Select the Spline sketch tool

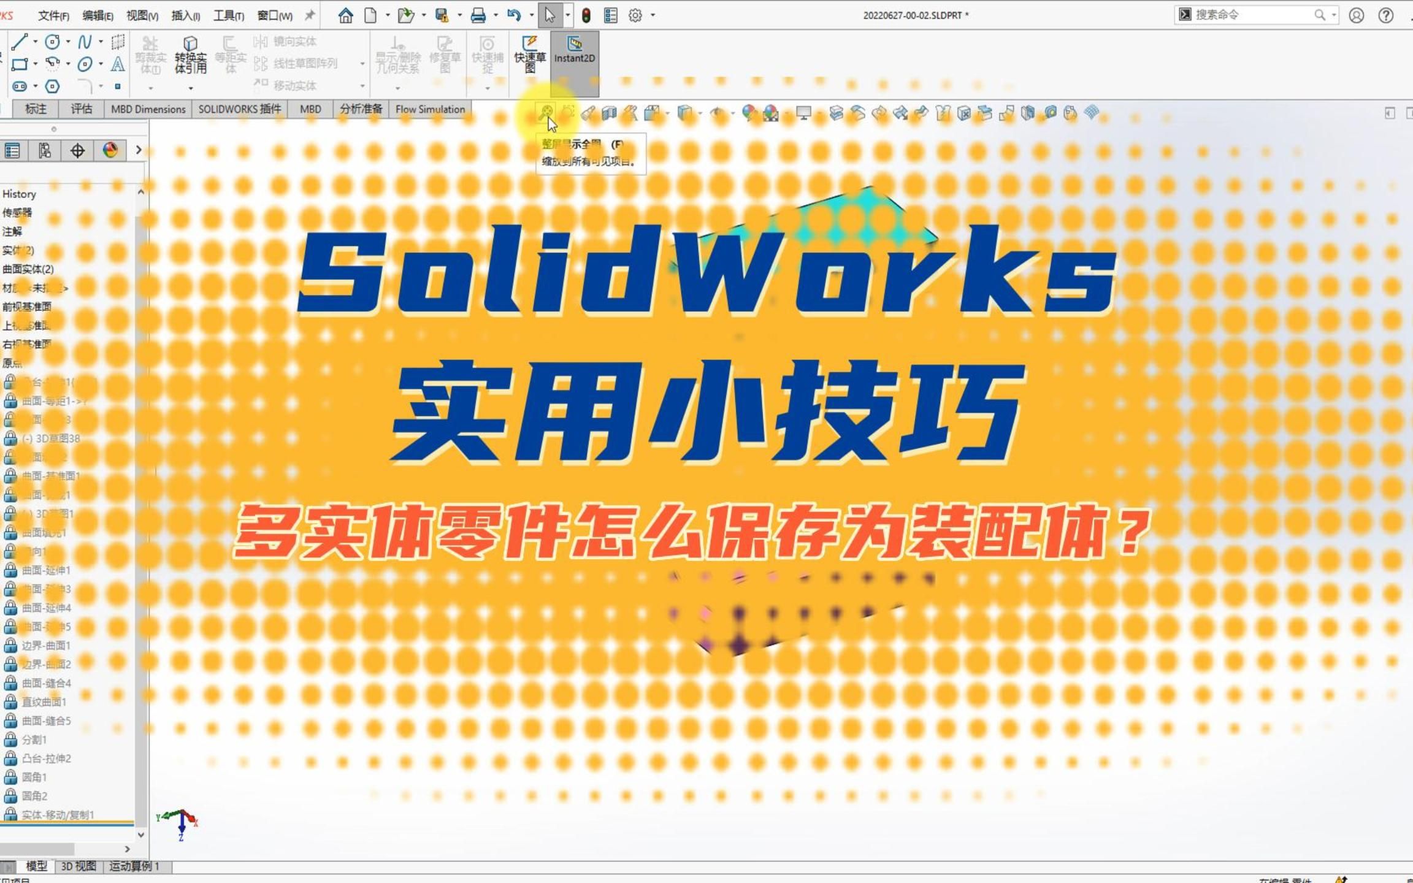coord(85,42)
